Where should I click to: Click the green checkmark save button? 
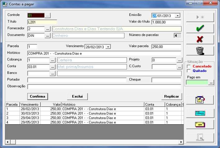[200, 29]
